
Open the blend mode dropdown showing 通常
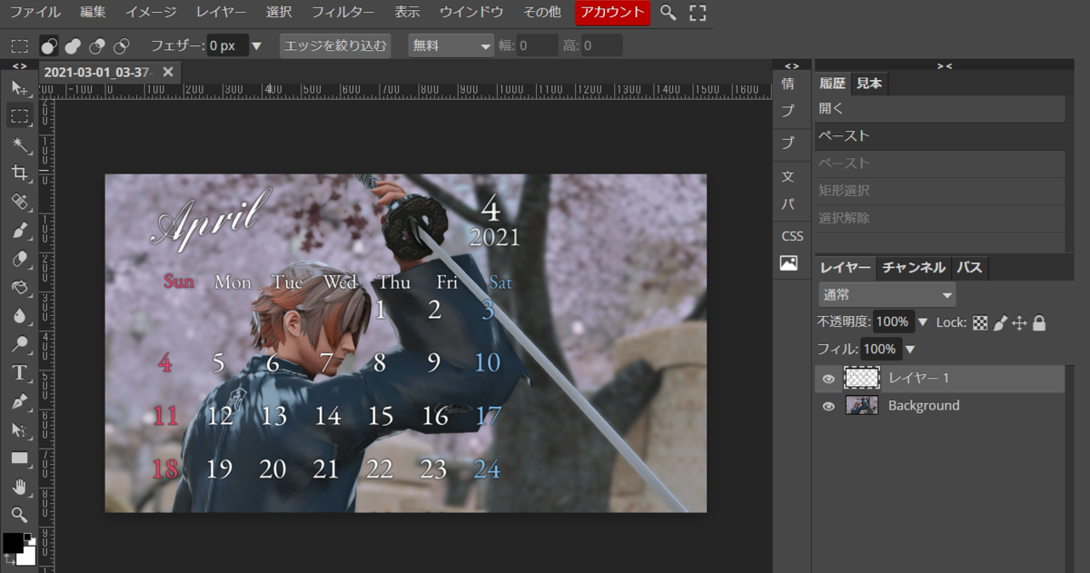(x=886, y=294)
